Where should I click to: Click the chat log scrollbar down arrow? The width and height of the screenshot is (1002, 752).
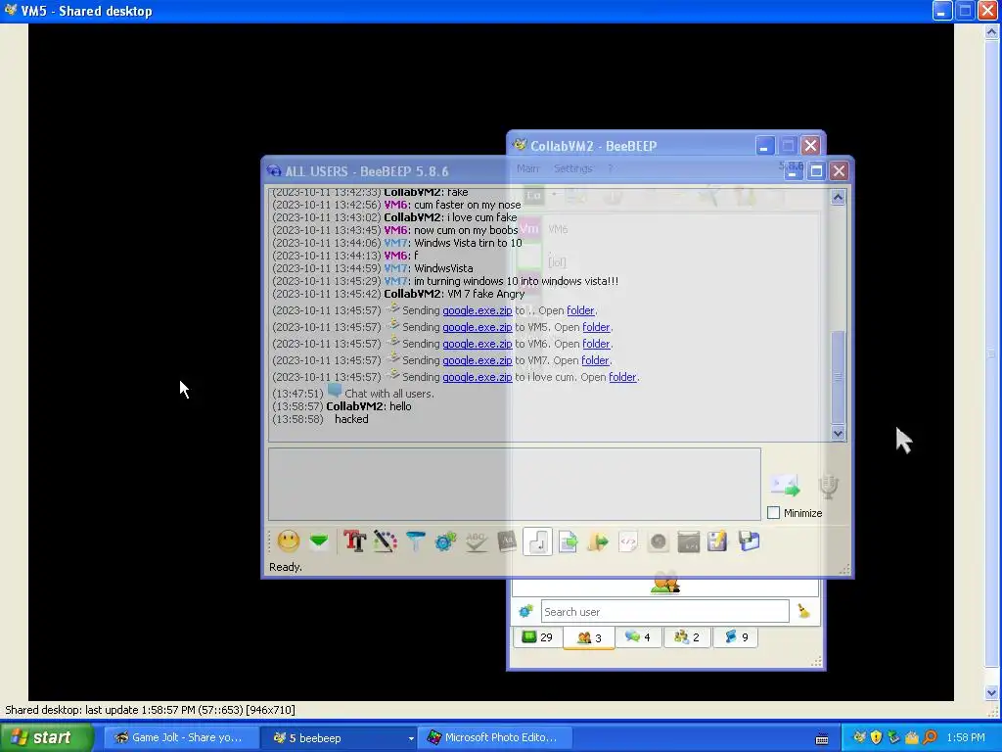[838, 433]
